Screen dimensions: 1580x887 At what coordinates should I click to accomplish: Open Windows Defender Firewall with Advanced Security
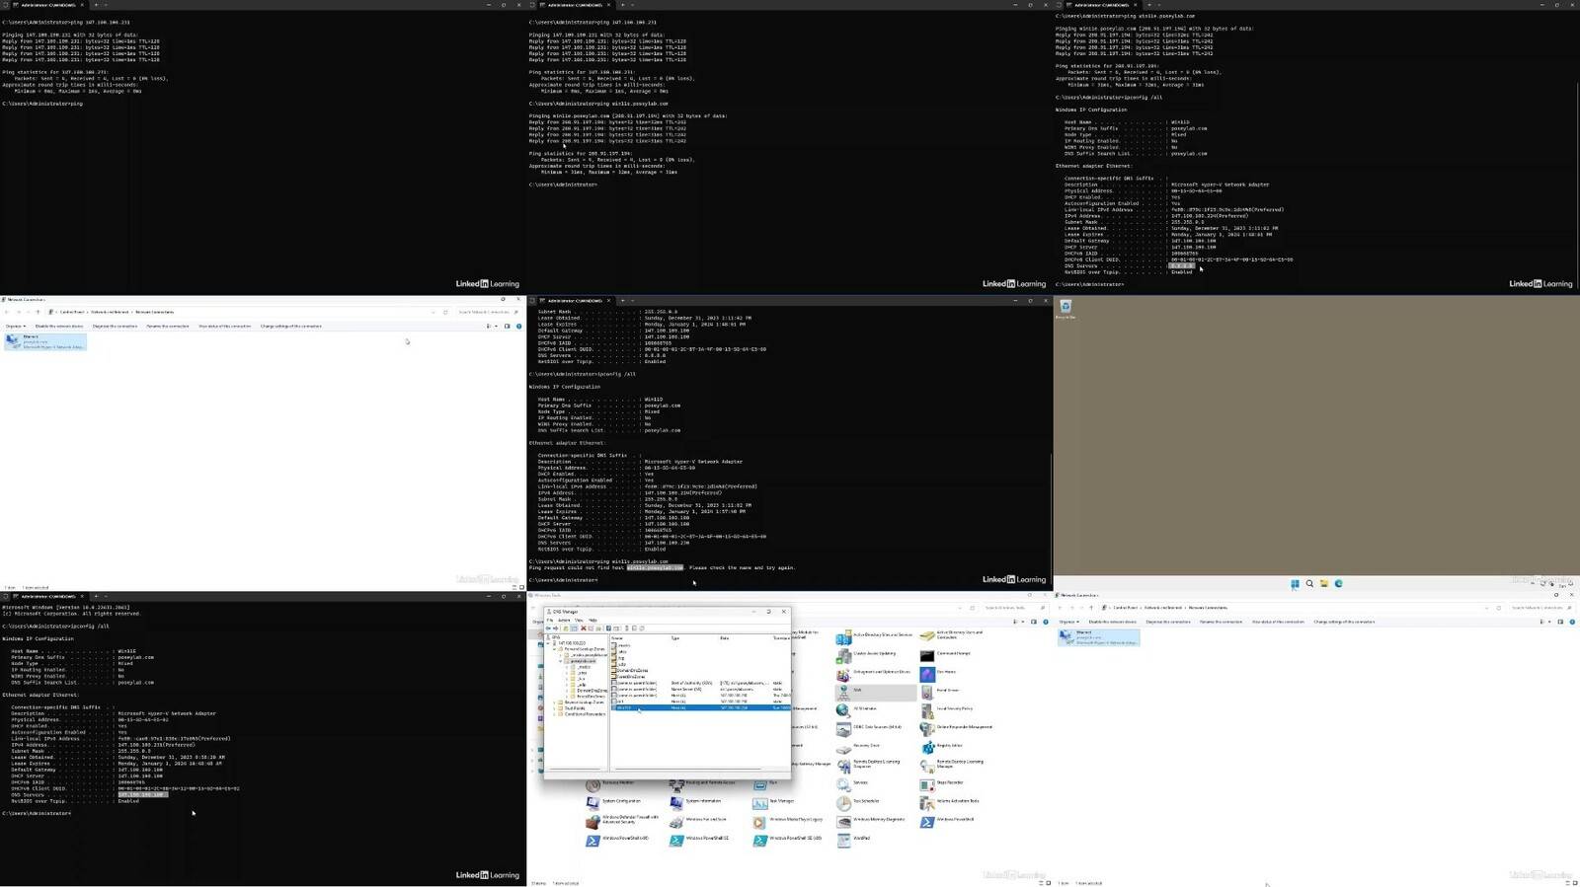(x=622, y=820)
